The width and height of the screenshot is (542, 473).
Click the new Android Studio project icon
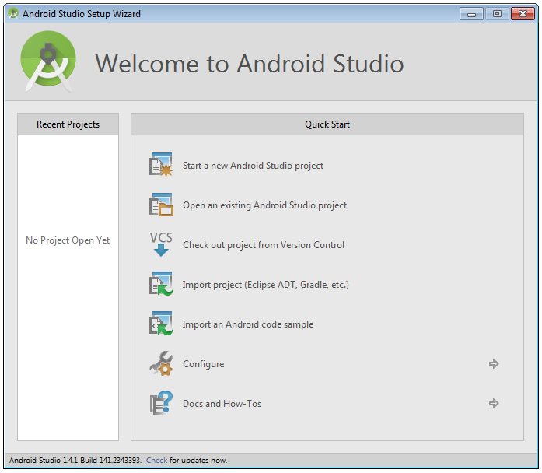click(161, 165)
